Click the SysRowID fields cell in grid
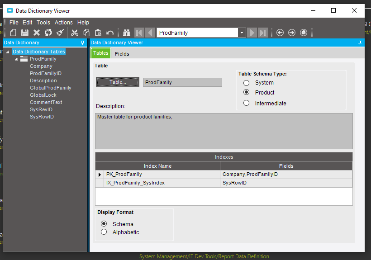 point(286,183)
